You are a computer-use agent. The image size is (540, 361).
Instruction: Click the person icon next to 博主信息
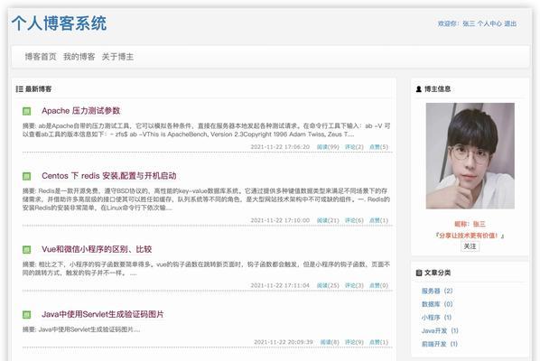(x=419, y=89)
